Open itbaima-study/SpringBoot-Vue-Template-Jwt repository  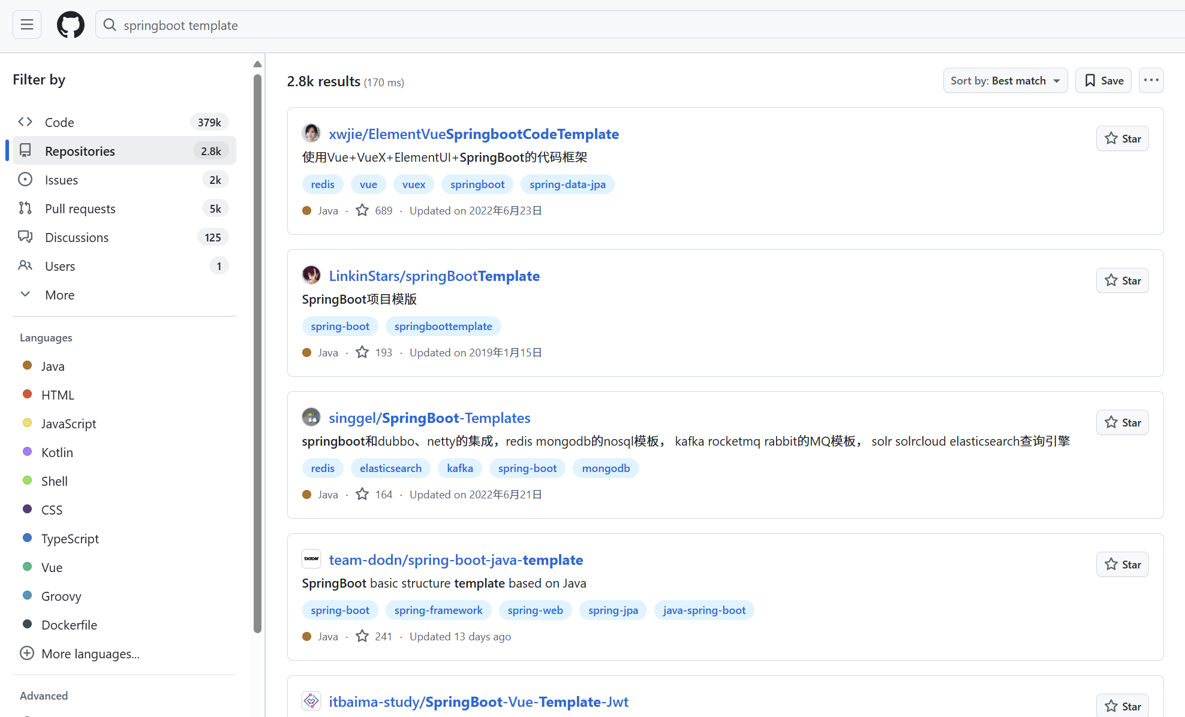pos(479,701)
